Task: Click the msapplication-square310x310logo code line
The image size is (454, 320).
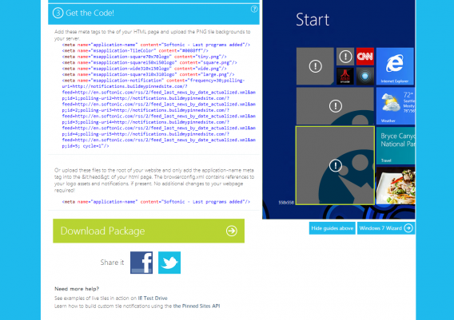Action: pyautogui.click(x=148, y=74)
